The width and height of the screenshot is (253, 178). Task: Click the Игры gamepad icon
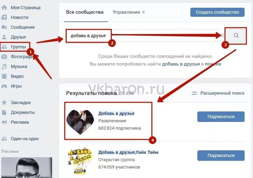[4, 86]
